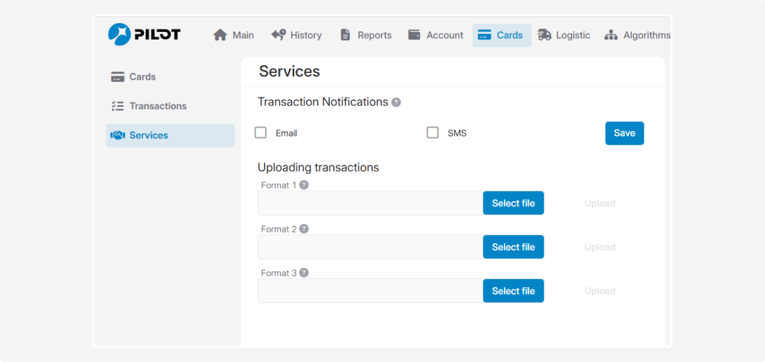Enable the SMS notification checkbox
The height and width of the screenshot is (362, 765).
tap(432, 133)
